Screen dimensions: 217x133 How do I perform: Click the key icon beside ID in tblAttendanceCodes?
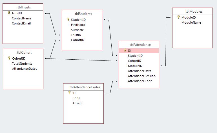point(70,93)
